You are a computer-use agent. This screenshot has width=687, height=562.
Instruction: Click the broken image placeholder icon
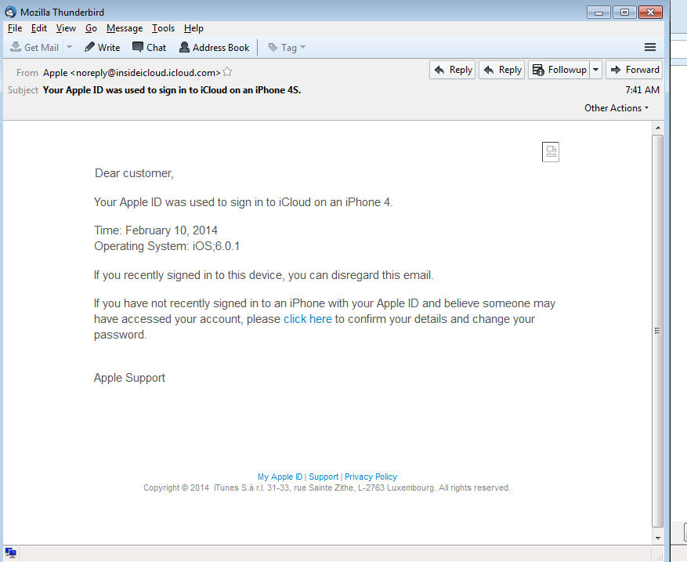[x=550, y=152]
